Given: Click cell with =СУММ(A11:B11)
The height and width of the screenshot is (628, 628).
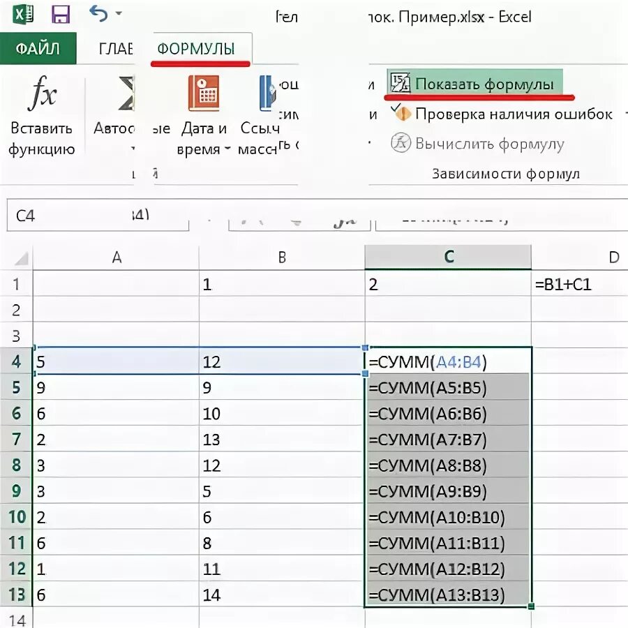Looking at the screenshot, I should (448, 543).
